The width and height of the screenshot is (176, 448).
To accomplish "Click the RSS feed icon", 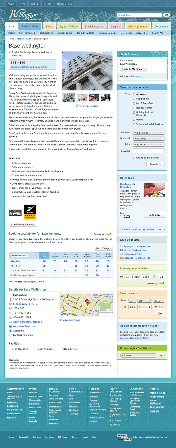I will pyautogui.click(x=121, y=258).
